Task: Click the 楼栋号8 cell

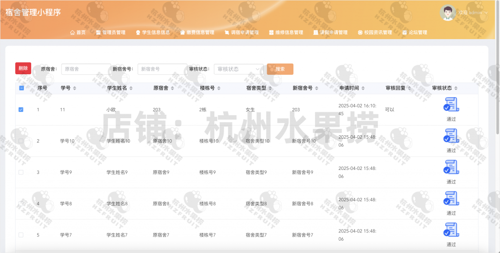Action: tap(208, 204)
